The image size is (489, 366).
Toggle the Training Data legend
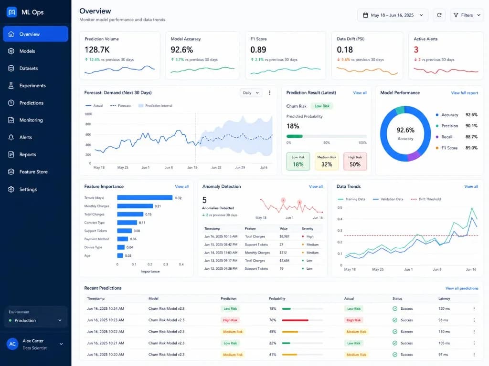pos(351,199)
